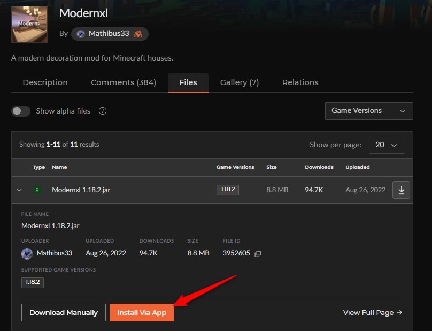Viewport: 432px width, 331px height.
Task: Click the alpha files help question mark
Action: pyautogui.click(x=103, y=111)
